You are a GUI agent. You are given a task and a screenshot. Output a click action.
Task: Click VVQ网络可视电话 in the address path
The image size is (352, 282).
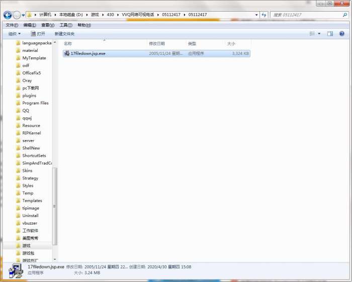(x=138, y=15)
